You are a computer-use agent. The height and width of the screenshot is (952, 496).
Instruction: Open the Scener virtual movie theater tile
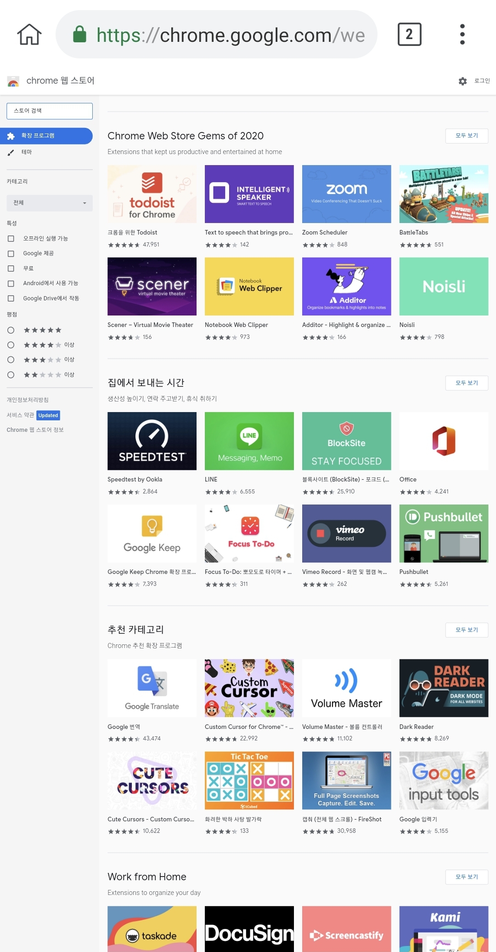click(x=152, y=287)
